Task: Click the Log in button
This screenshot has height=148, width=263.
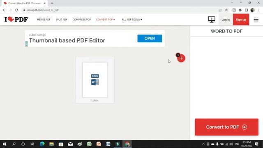Action: [226, 20]
